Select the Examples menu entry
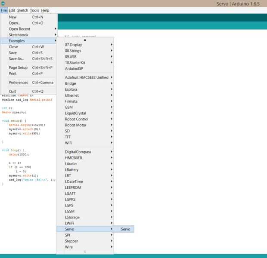The height and width of the screenshot is (258, 267). coord(28,41)
